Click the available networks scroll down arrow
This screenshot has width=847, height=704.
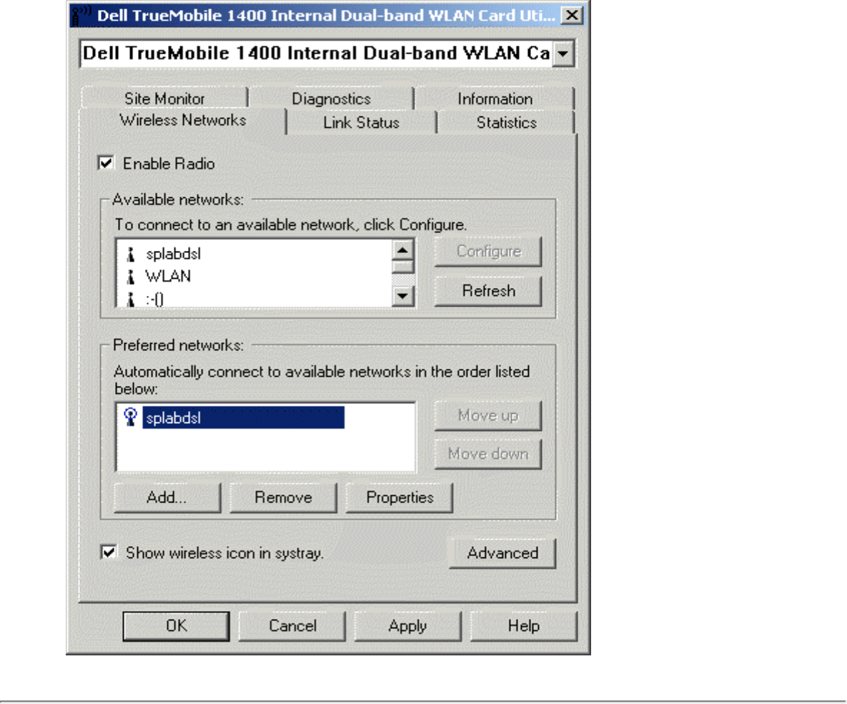click(x=402, y=296)
